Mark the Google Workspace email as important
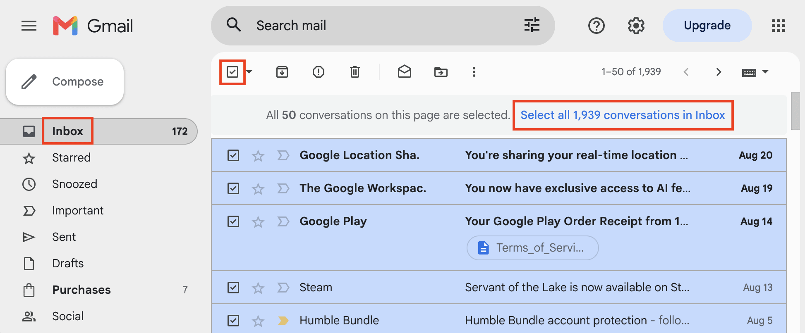This screenshot has height=333, width=805. pyautogui.click(x=283, y=188)
